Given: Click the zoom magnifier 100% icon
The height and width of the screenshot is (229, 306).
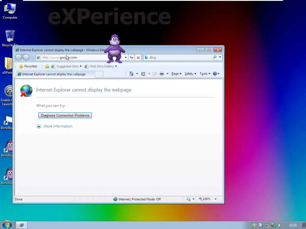Looking at the screenshot, I should (201, 199).
